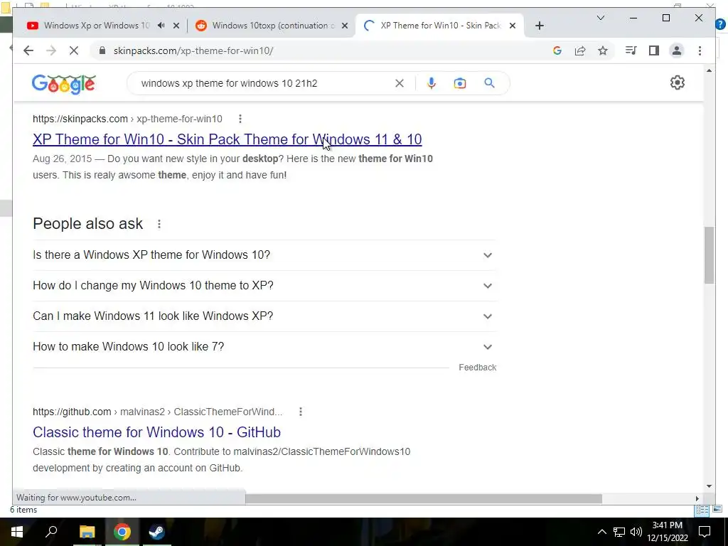Image resolution: width=728 pixels, height=546 pixels.
Task: Open the XP Theme for Win10 Skin Pack link
Action: 227,139
